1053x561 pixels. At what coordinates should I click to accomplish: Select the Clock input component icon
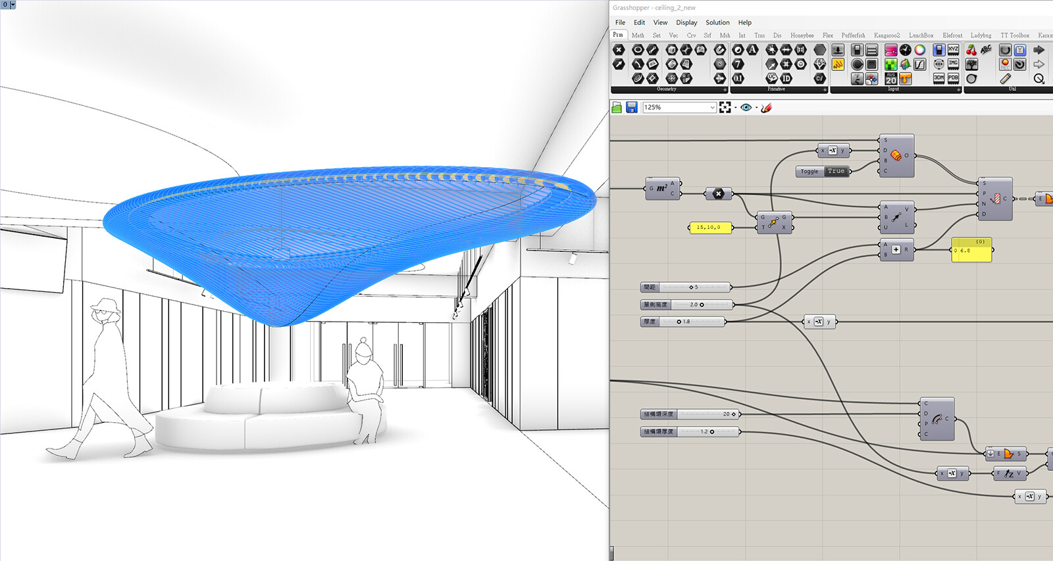(906, 50)
